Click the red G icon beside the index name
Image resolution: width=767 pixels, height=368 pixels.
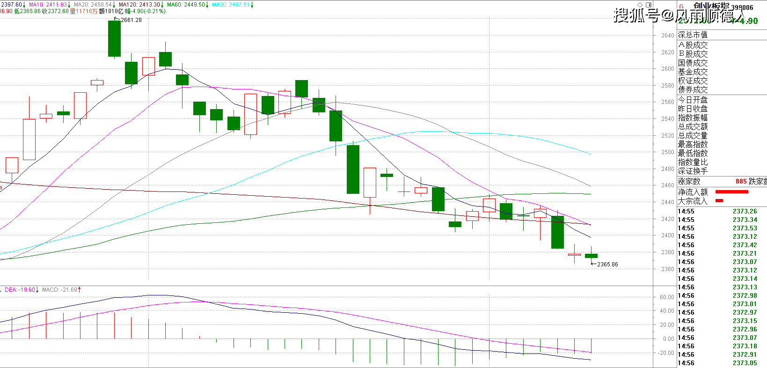(681, 7)
